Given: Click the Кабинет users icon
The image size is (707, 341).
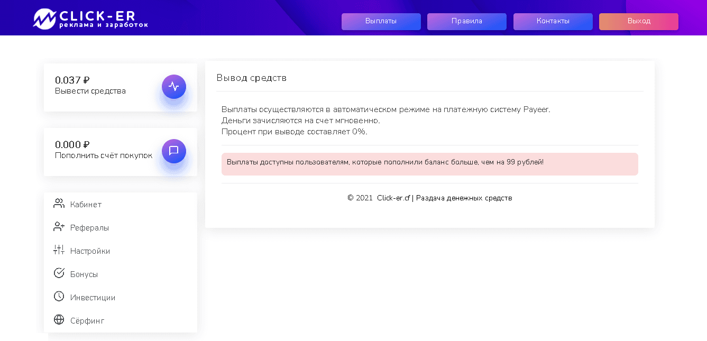Looking at the screenshot, I should pos(59,204).
